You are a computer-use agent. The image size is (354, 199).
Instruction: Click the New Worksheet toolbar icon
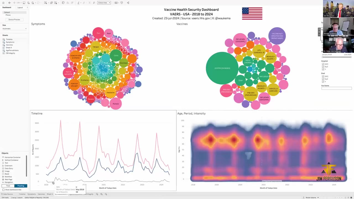tap(45, 3)
